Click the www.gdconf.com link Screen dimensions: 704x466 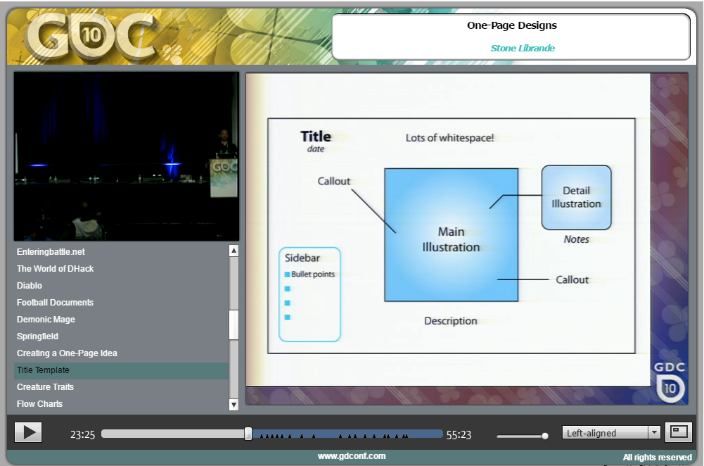(352, 456)
